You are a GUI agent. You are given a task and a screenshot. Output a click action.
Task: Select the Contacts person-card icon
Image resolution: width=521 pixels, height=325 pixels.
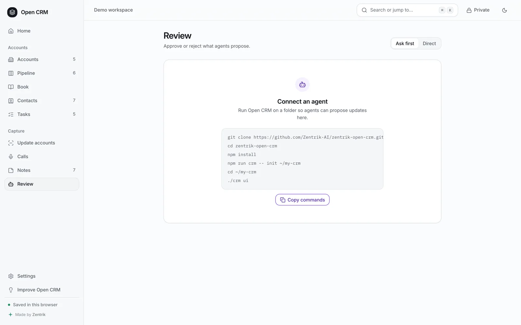click(x=11, y=101)
